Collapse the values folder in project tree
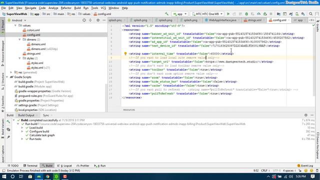The height and width of the screenshot is (180, 320). click(15, 25)
